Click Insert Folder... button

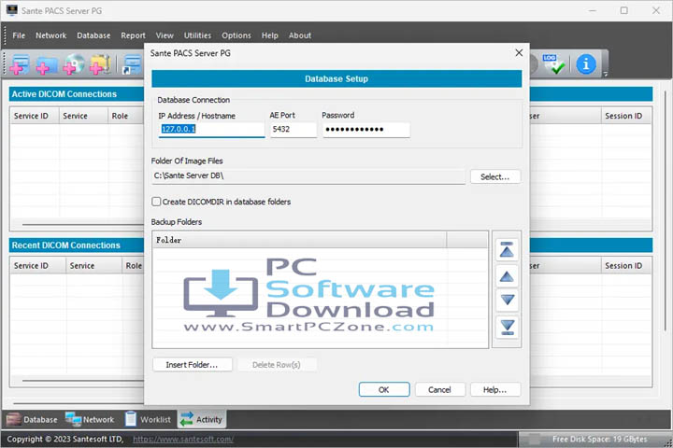pos(192,365)
